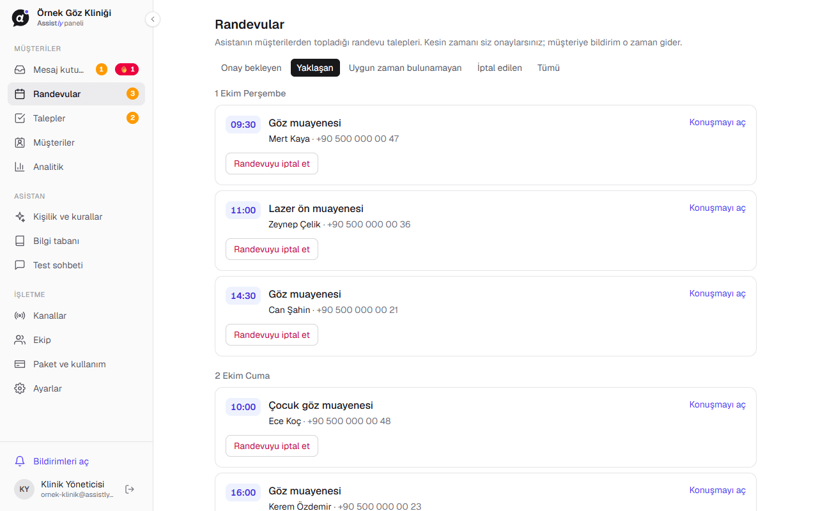818x511 pixels.
Task: Select the Yaklaşan tab
Action: click(x=315, y=68)
